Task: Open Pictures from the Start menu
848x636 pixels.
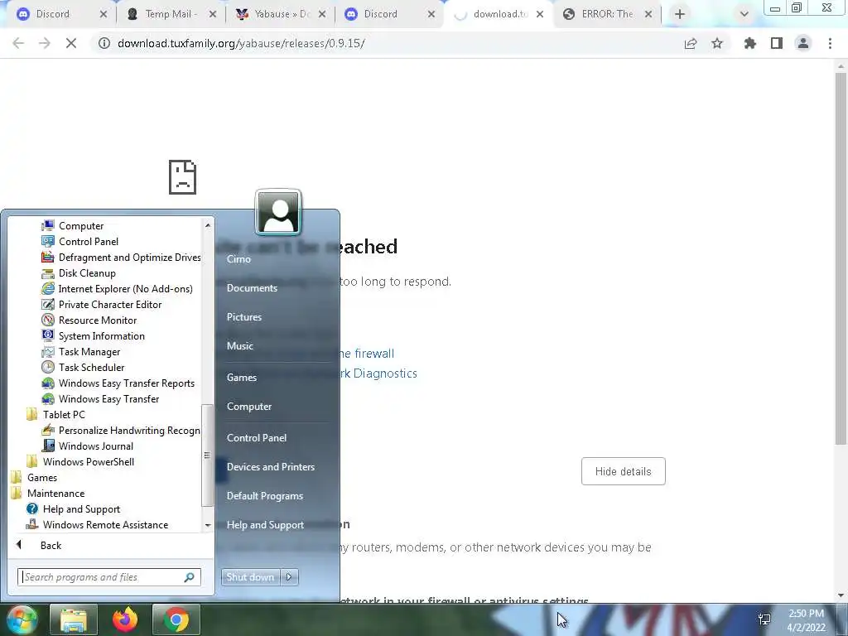Action: click(x=244, y=317)
